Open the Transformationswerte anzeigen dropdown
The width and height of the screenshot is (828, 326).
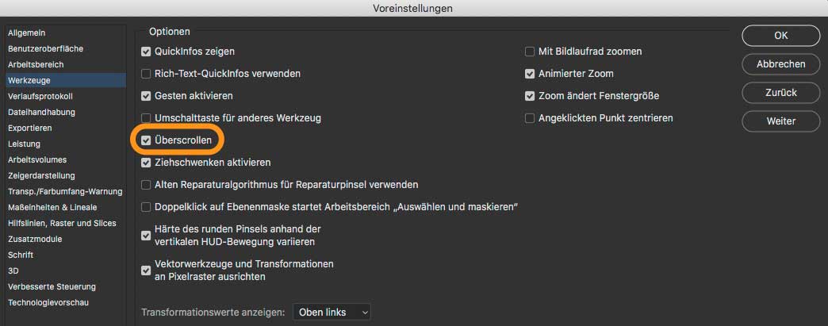[331, 313]
